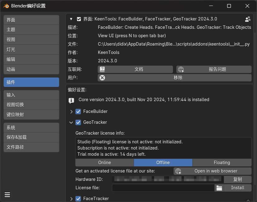Minimize the Blender preferences window
Image resolution: width=257 pixels, height=202 pixels.
211,6
